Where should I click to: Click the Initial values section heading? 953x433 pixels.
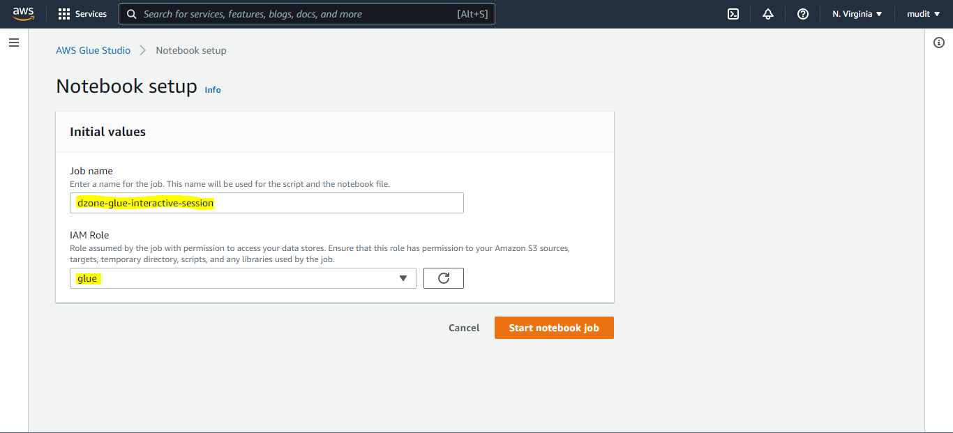point(107,132)
